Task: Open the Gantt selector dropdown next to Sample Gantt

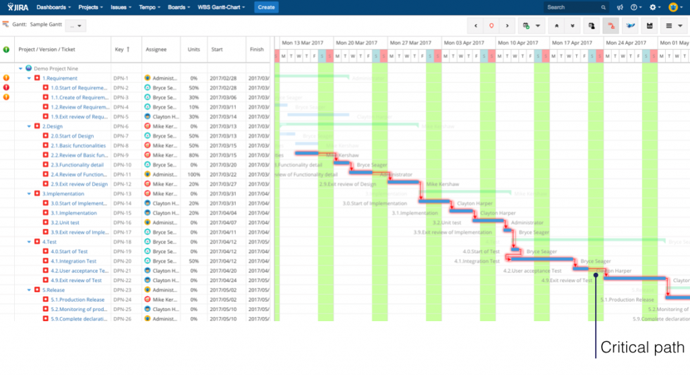Action: click(75, 26)
